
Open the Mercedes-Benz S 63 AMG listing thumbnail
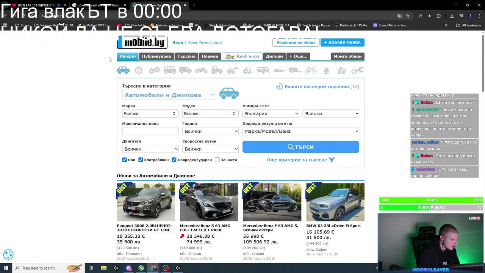[209, 202]
